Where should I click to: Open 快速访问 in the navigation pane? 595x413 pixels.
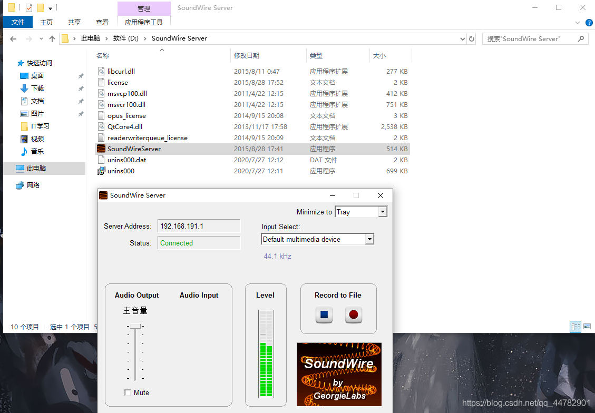point(39,63)
